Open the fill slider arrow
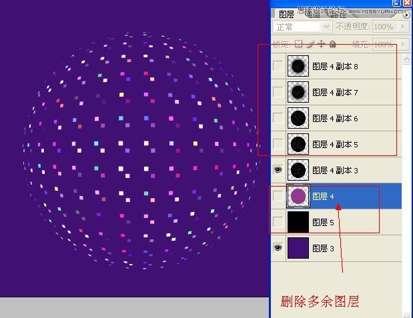The height and width of the screenshot is (318, 413). pyautogui.click(x=402, y=44)
